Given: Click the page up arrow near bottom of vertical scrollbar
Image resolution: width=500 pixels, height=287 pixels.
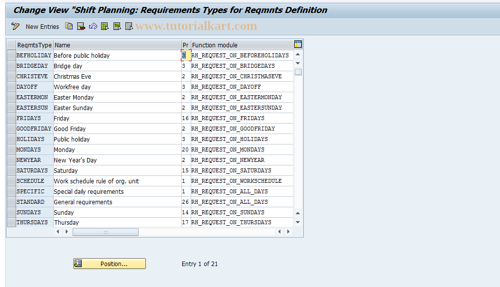Looking at the screenshot, I should coord(298,213).
